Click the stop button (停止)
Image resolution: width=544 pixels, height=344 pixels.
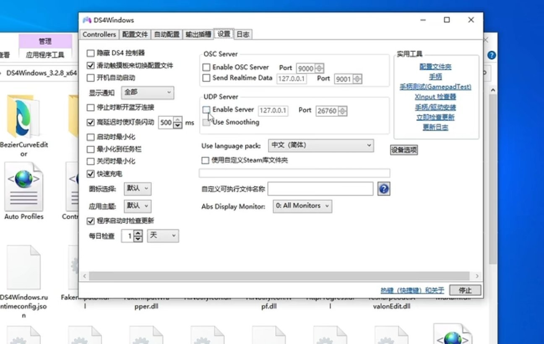pyautogui.click(x=465, y=290)
